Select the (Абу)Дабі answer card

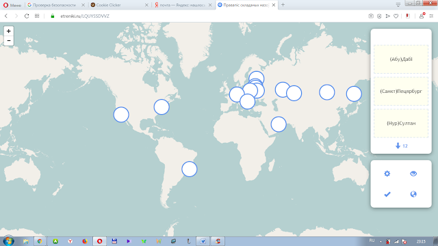401,59
